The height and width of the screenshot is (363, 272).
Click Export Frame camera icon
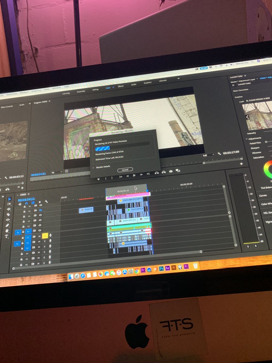(x=171, y=171)
